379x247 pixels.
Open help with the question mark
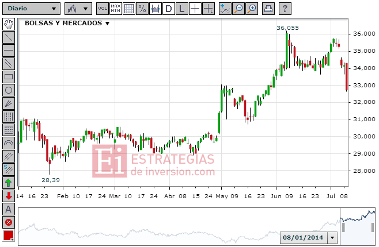coord(285,9)
